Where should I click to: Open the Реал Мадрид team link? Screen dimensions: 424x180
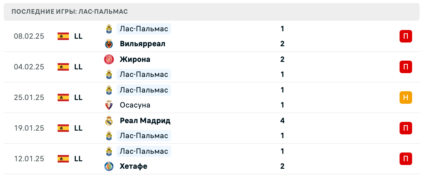click(145, 121)
